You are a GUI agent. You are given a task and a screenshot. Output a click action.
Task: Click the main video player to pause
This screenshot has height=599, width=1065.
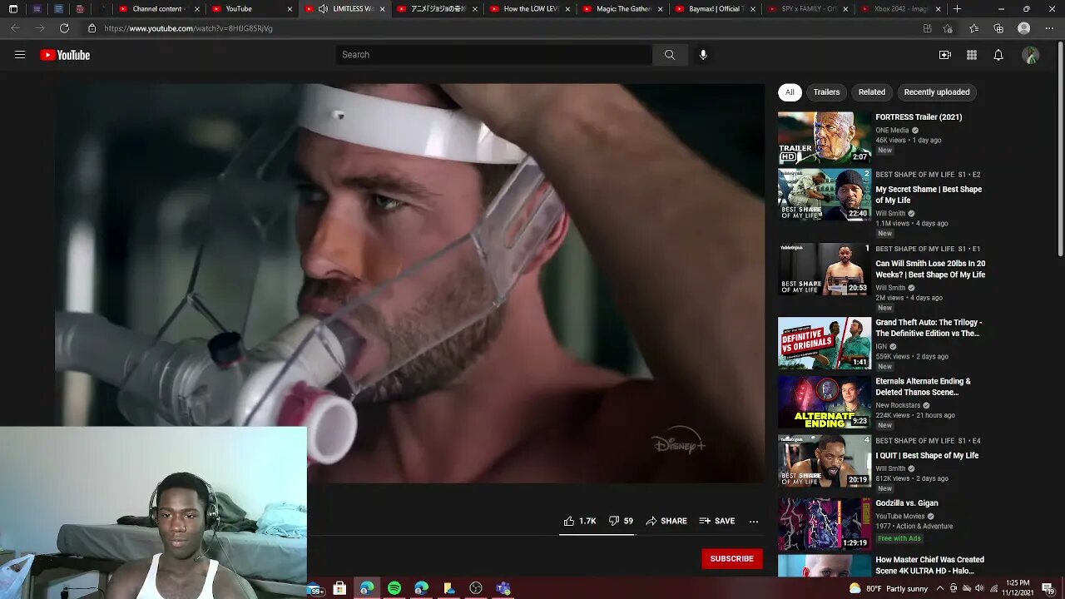pos(409,283)
